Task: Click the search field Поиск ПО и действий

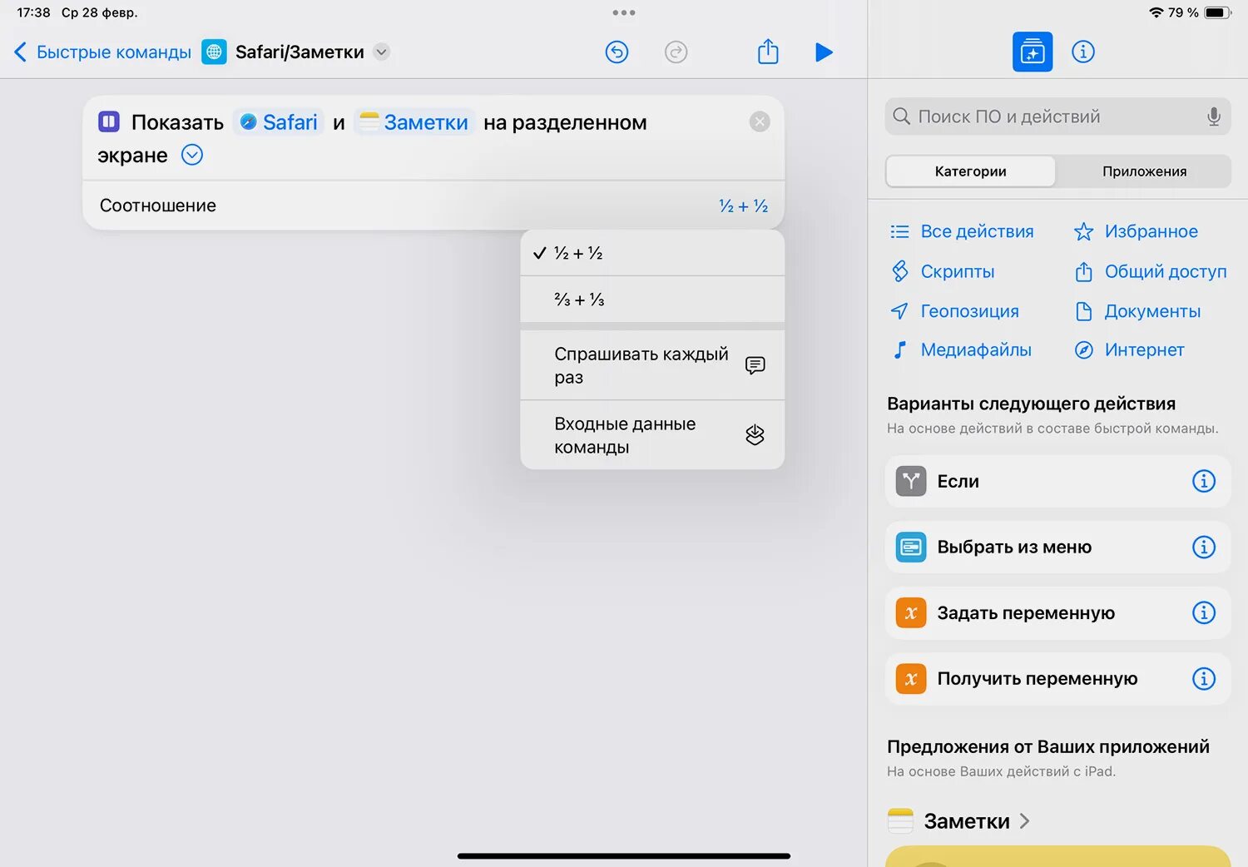Action: pos(1057,116)
